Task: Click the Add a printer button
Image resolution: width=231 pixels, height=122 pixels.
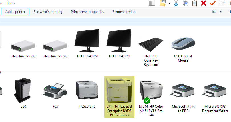Action: coord(15,12)
